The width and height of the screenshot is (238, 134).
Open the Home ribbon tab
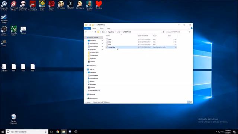pyautogui.click(x=94, y=28)
